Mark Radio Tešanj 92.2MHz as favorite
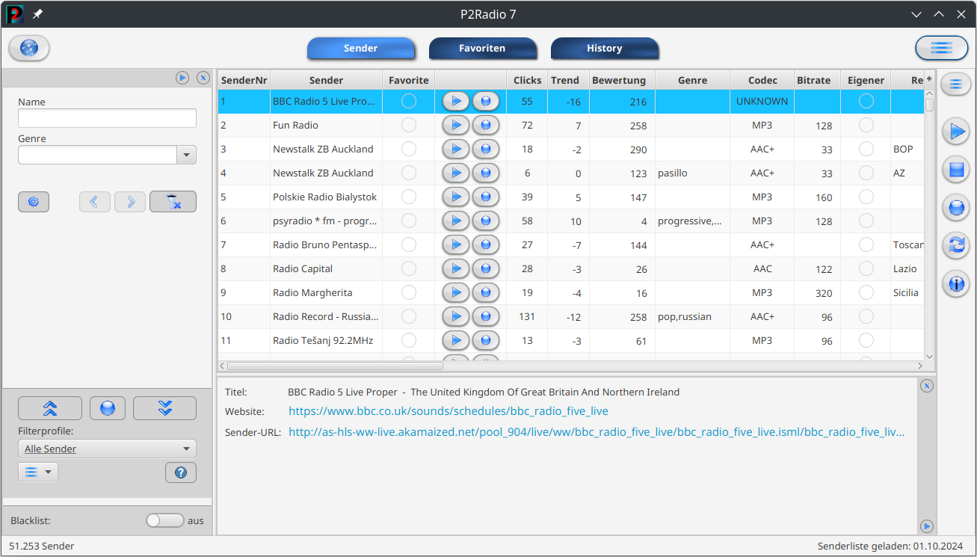The height and width of the screenshot is (557, 977). click(x=409, y=340)
